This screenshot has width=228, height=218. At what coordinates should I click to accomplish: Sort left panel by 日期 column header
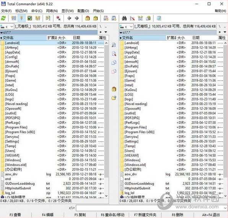pos(85,38)
